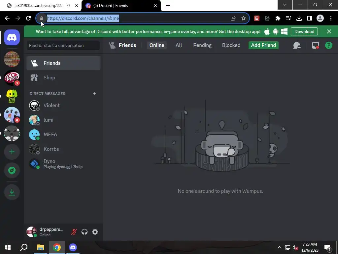Open Discord app from taskbar
Screen dimensions: 338x254
point(73,247)
